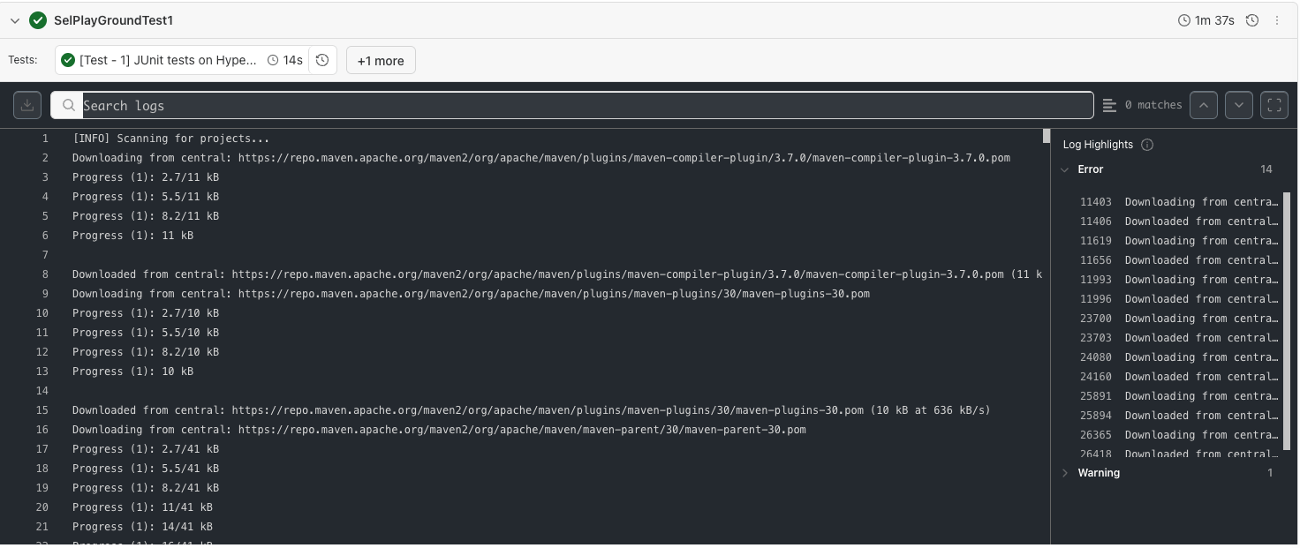Go to error log line 11403
Viewport: 1300px width, 548px height.
pyautogui.click(x=1178, y=202)
